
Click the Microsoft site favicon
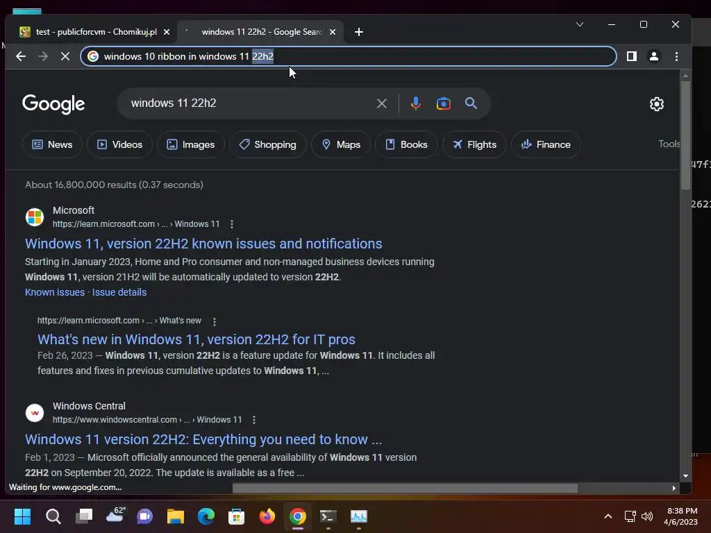coord(35,217)
